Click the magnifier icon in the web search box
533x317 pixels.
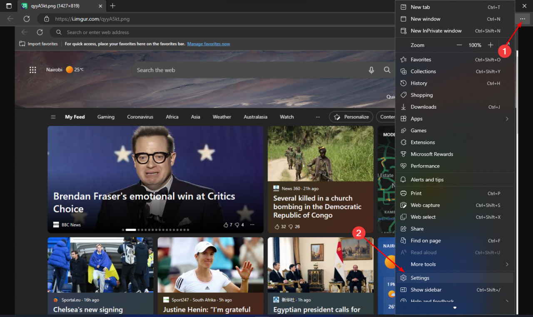(x=387, y=70)
